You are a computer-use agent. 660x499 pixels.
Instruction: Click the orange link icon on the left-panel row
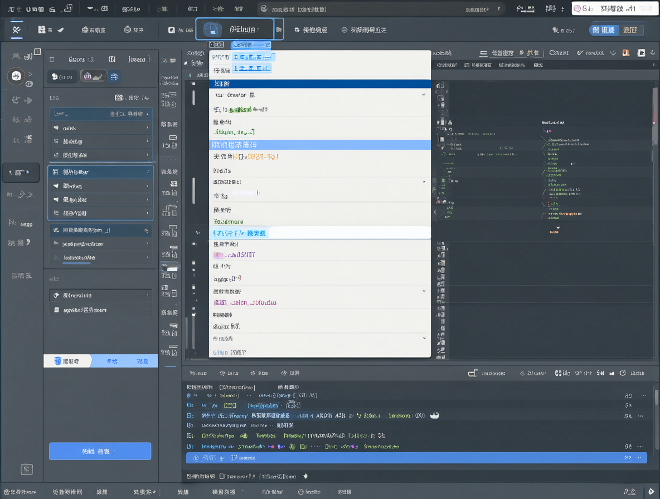tap(147, 231)
